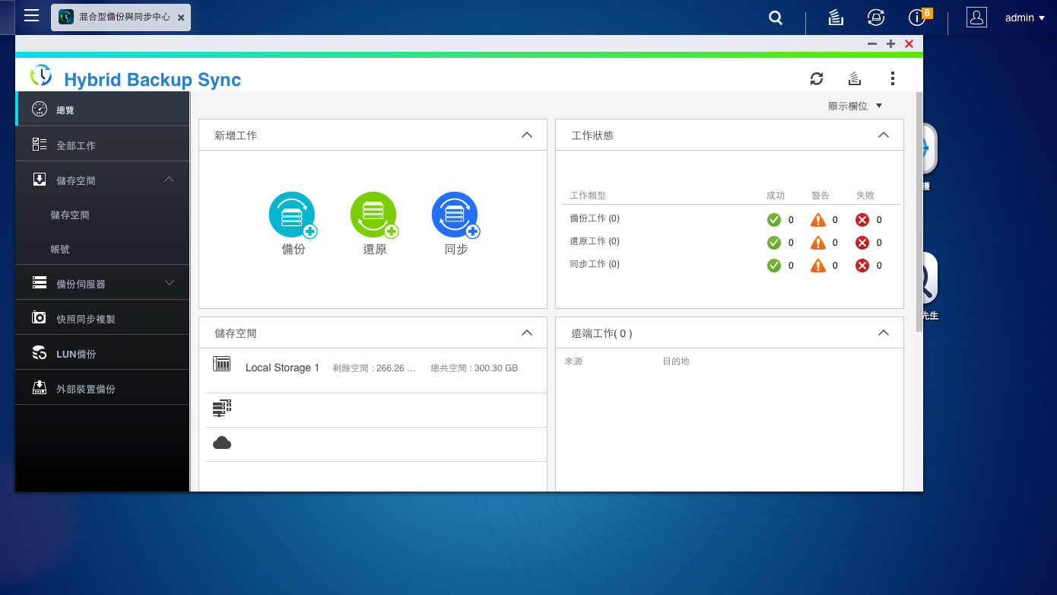Open the admin user dropdown
This screenshot has height=595, width=1057.
1025,17
